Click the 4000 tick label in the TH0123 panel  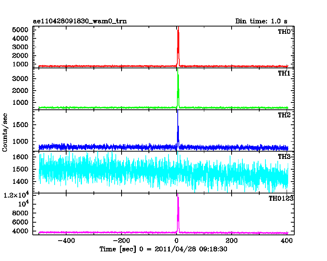click(x=20, y=231)
